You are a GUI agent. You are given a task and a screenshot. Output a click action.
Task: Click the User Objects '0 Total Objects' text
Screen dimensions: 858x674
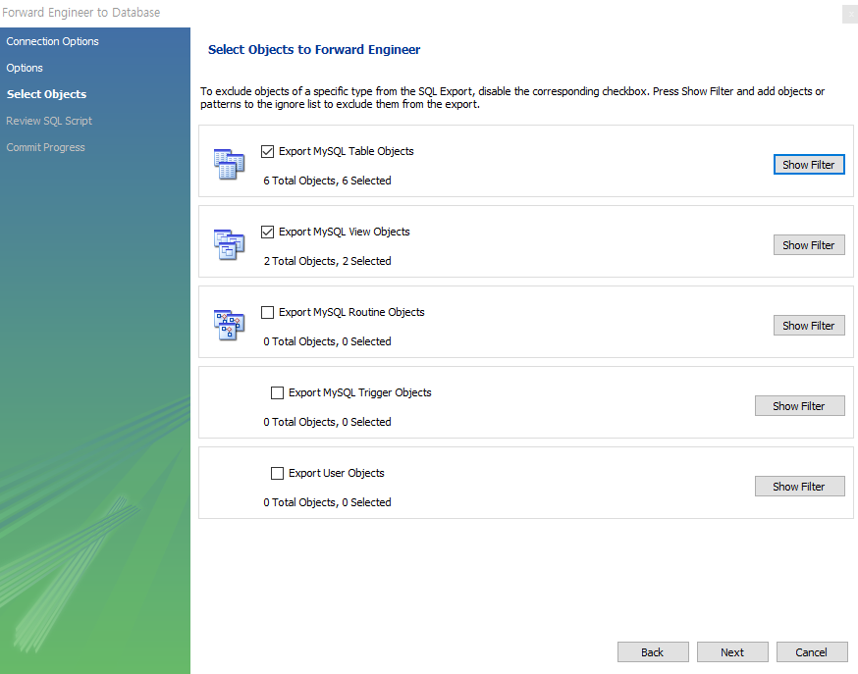pos(327,501)
